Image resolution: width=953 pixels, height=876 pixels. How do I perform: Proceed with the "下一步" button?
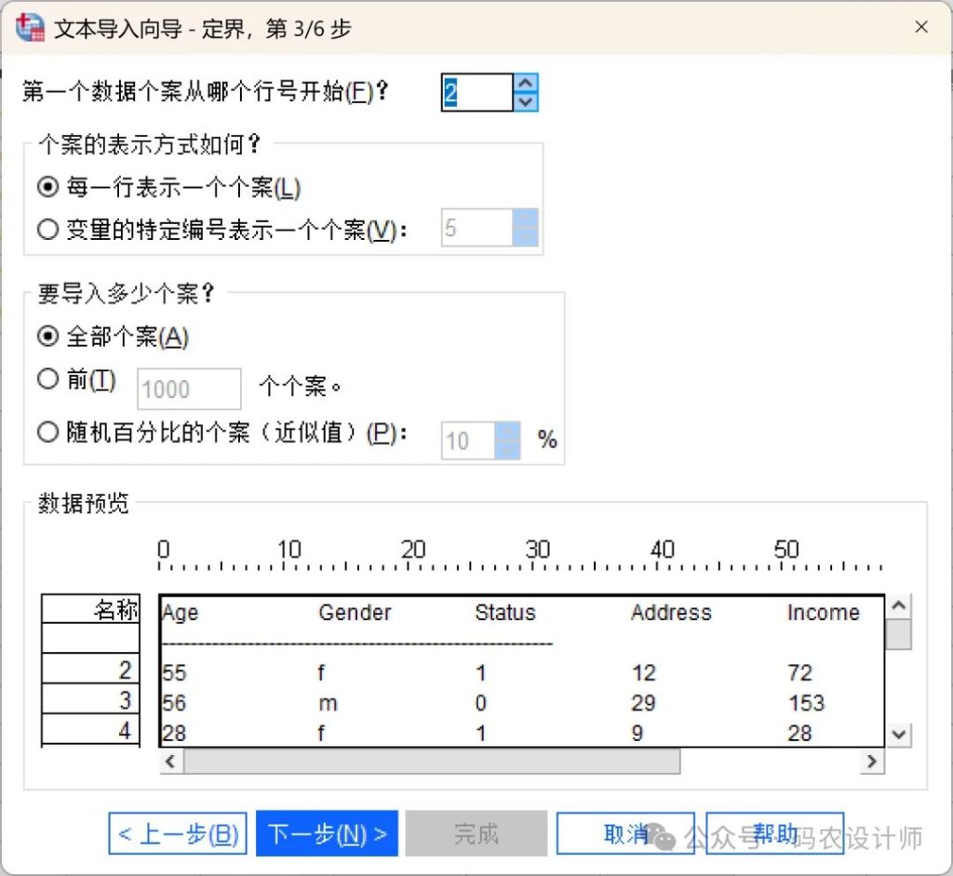click(327, 834)
